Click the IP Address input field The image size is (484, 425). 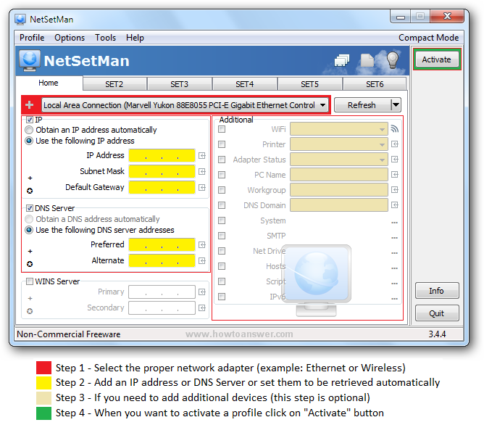tap(162, 155)
